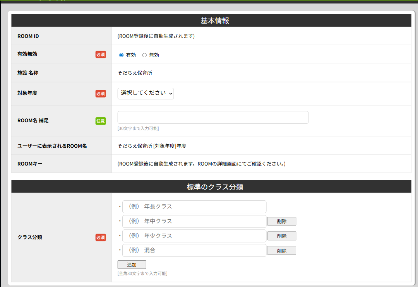Click the ROOMキー row label
Screen dimensions: 418x287
point(30,164)
